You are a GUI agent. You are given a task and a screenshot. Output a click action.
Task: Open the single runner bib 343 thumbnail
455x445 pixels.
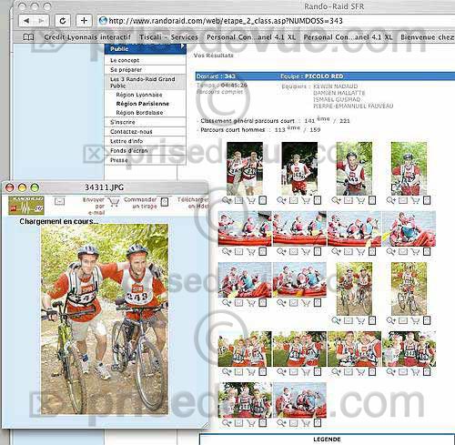[x=299, y=168]
